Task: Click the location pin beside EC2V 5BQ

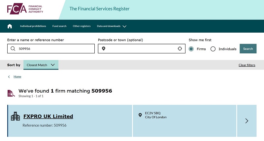Action: tap(140, 115)
